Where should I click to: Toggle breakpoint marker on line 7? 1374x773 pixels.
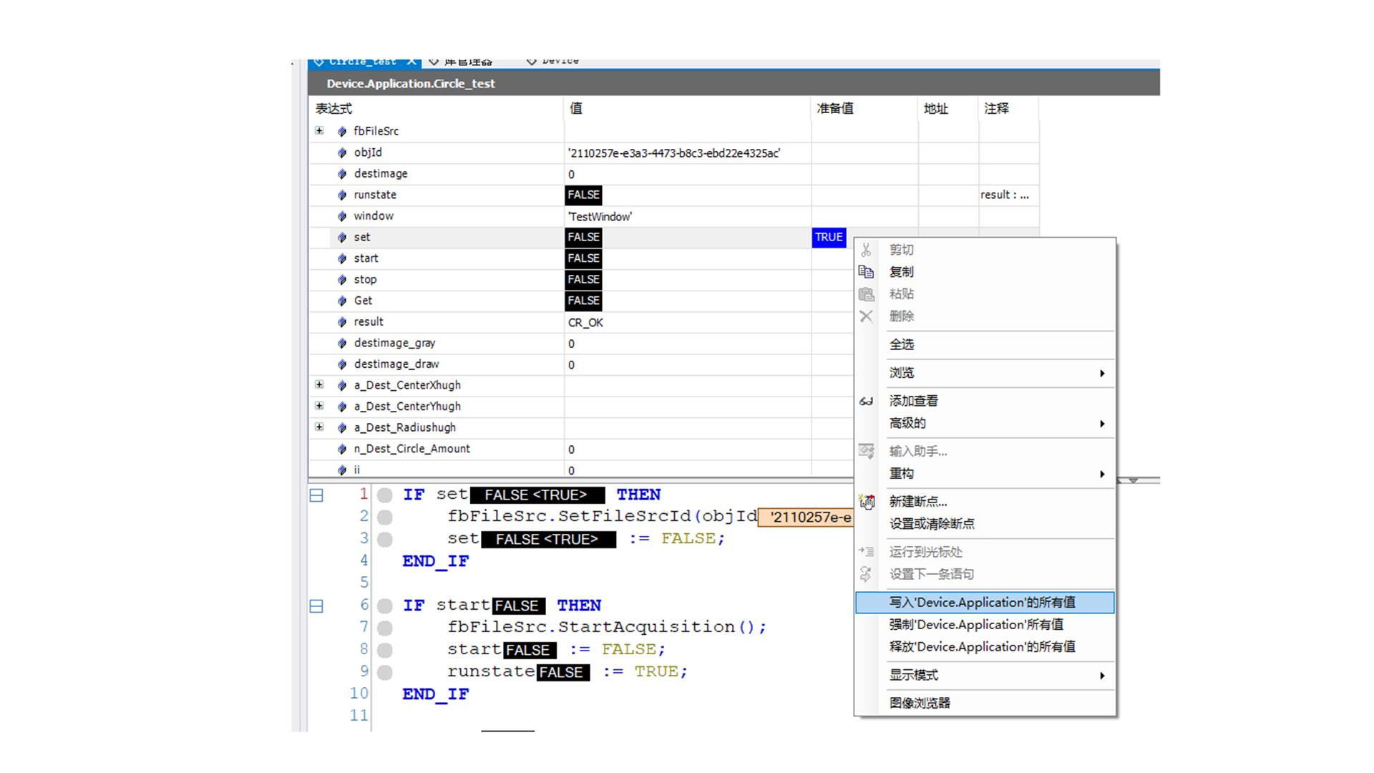click(385, 628)
